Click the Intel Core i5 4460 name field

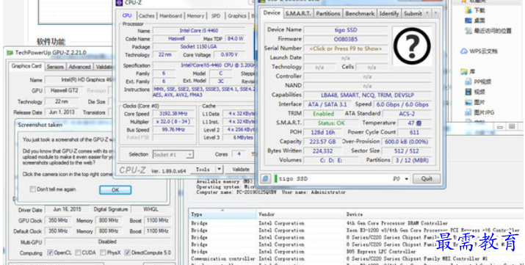[198, 30]
